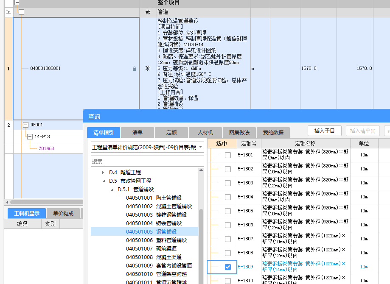
Task: Click the 插入子目 button
Action: click(x=324, y=131)
